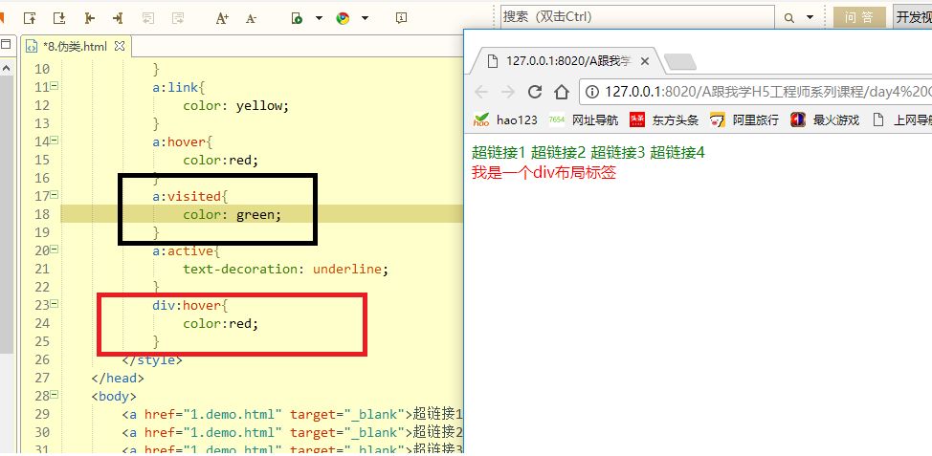Collapse the a:visited block at line 17
This screenshot has width=932, height=456.
pyautogui.click(x=55, y=195)
